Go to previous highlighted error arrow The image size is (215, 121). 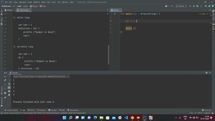tap(207, 14)
